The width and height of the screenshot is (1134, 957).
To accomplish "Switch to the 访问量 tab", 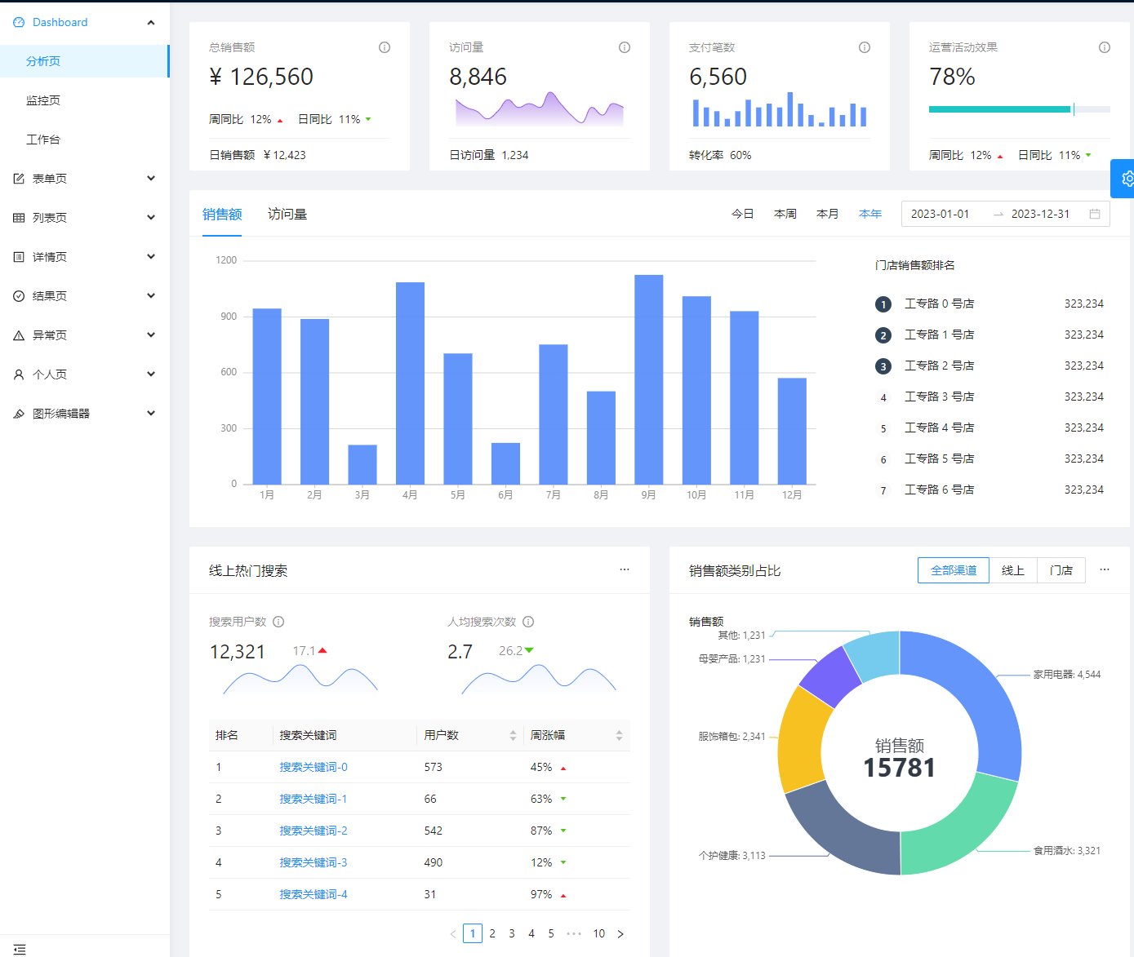I will 287,215.
